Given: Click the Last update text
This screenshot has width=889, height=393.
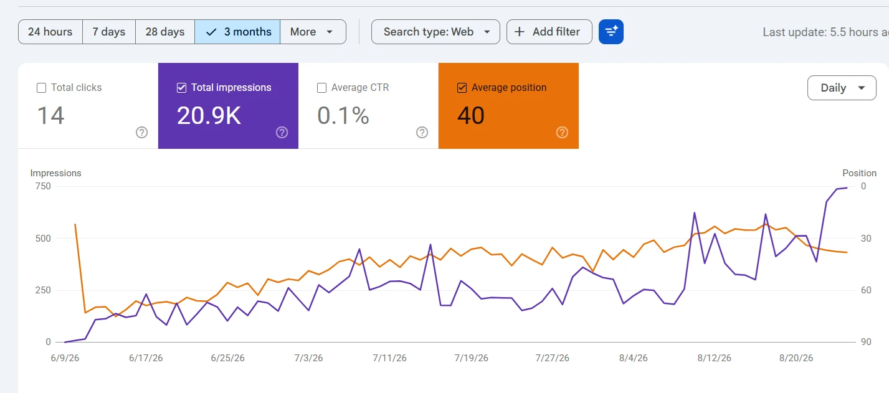Looking at the screenshot, I should pos(825,32).
